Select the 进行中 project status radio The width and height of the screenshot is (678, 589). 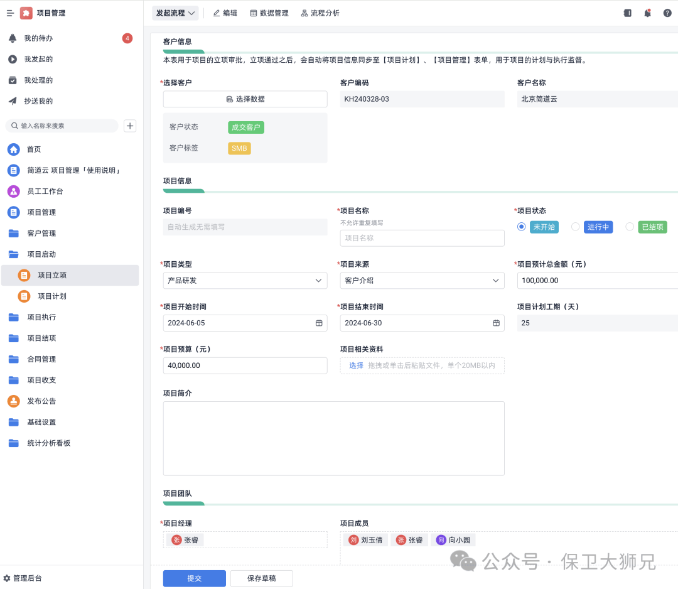click(575, 227)
